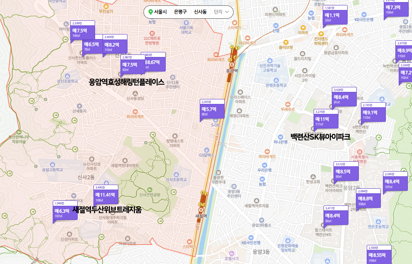Select 은평구 in the location breadcrumb
This screenshot has width=412, height=264.
point(180,12)
